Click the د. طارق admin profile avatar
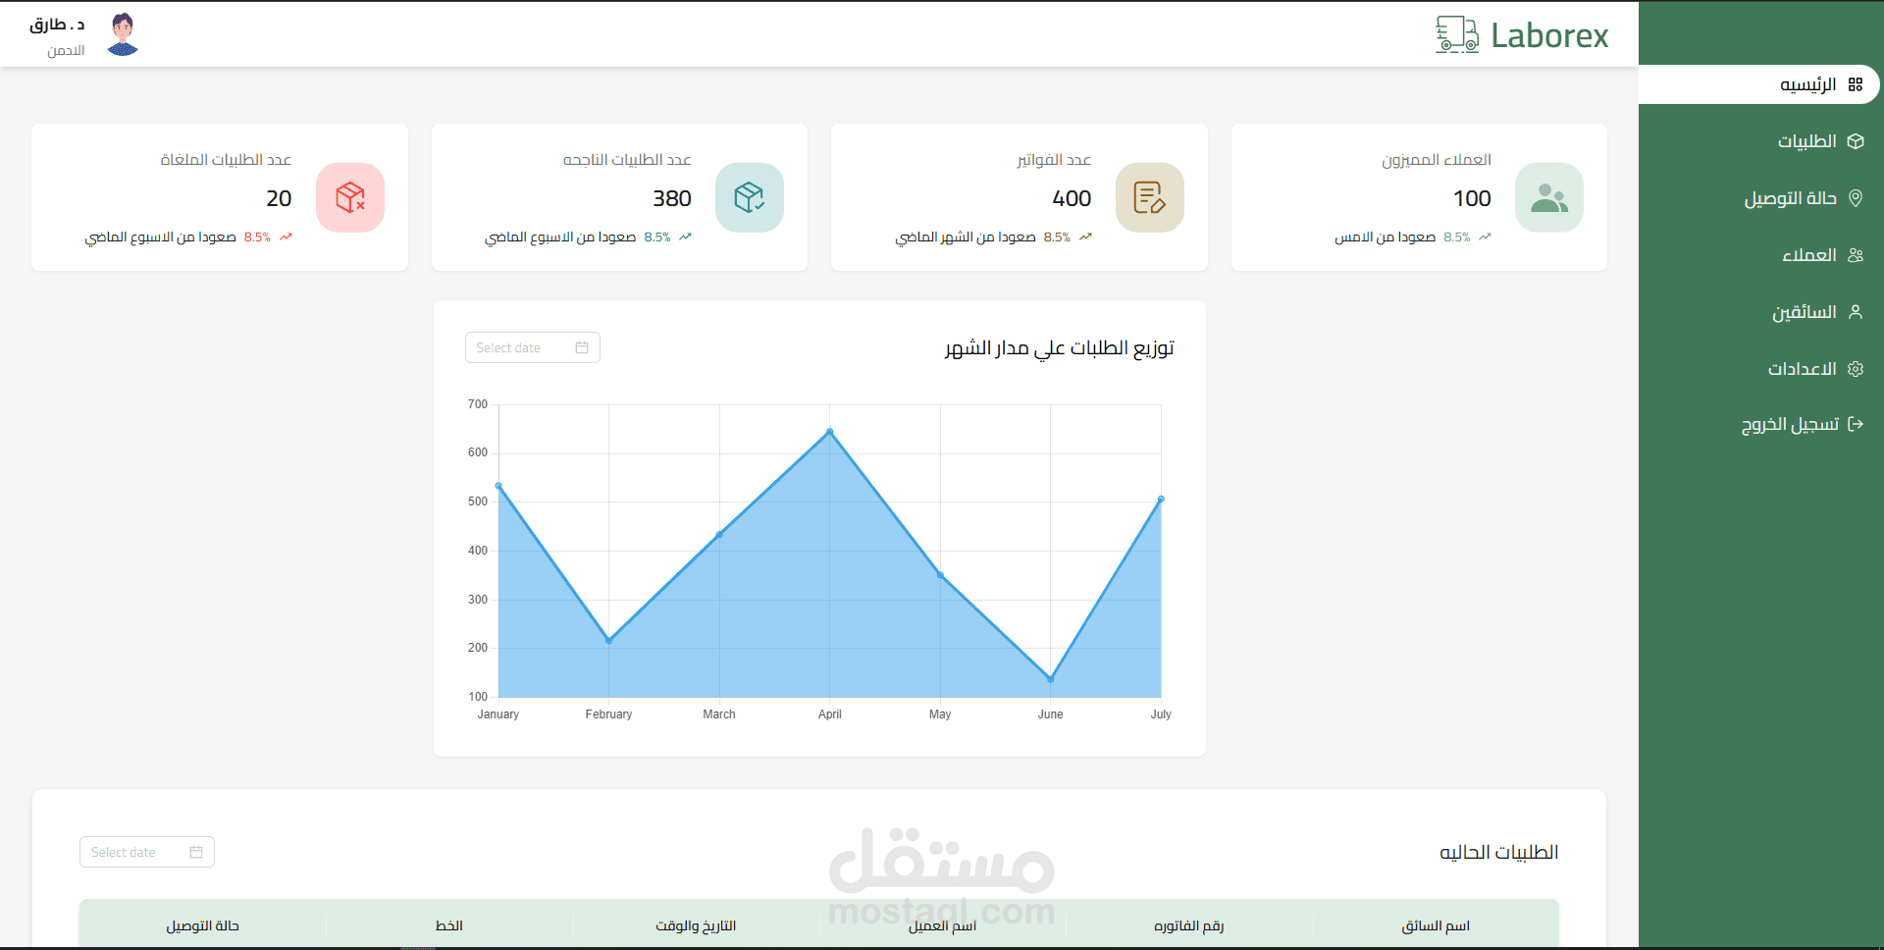 click(x=122, y=34)
